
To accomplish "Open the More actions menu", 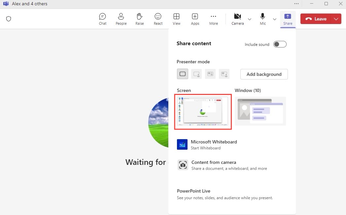I will (213, 19).
